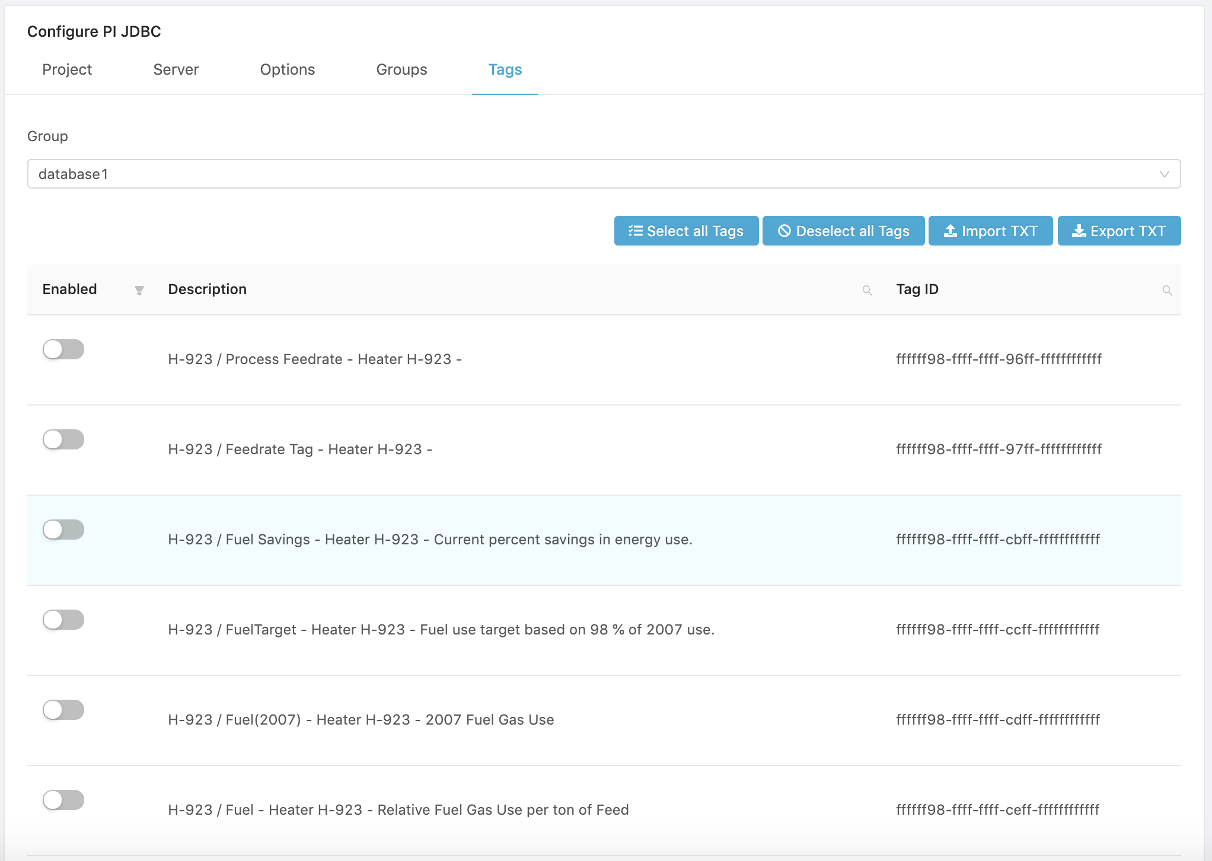Toggle the Fuel Savings tag enable switch
Screen dimensions: 1212x861
[63, 530]
